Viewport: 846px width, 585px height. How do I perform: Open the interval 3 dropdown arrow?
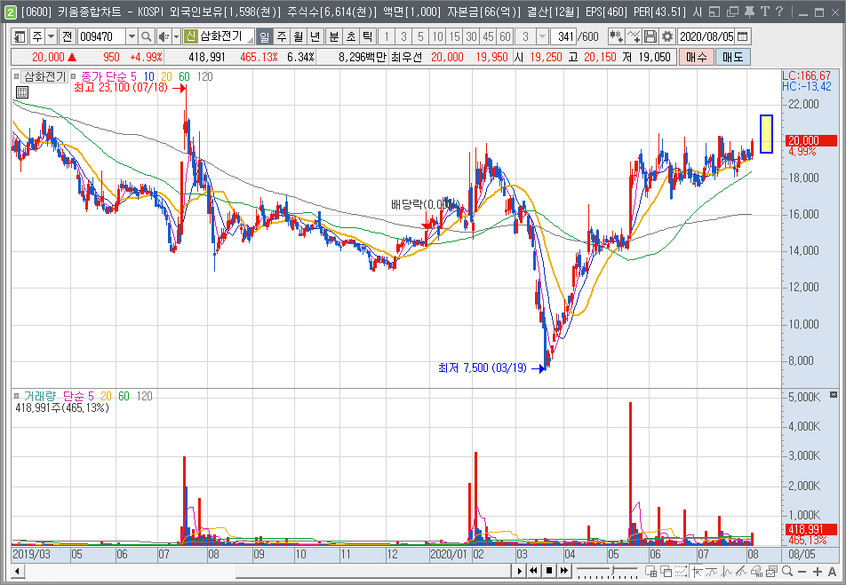coord(543,36)
